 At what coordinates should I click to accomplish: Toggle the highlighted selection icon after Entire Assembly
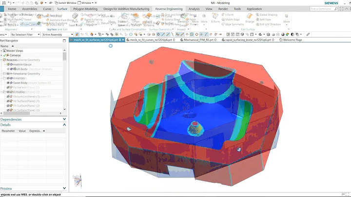[x=77, y=35]
